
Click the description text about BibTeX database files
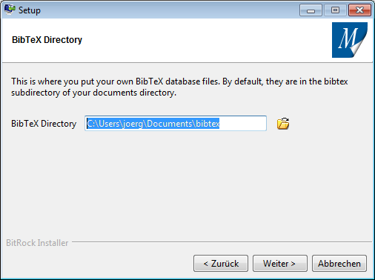click(179, 87)
